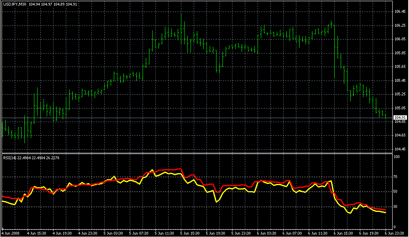Click the RSI scale value 100
This screenshot has width=409, height=237.
397,157
